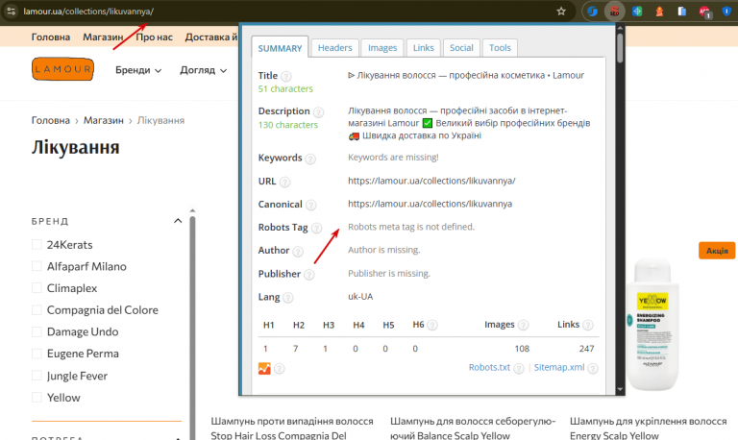
Task: Click help icon beside the analytics chart icon
Action: point(279,369)
